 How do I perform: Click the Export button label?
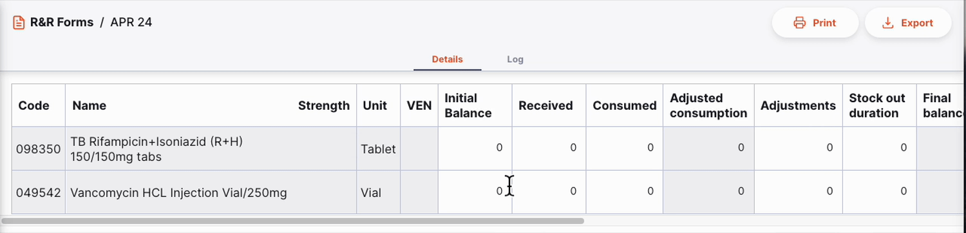pos(917,23)
